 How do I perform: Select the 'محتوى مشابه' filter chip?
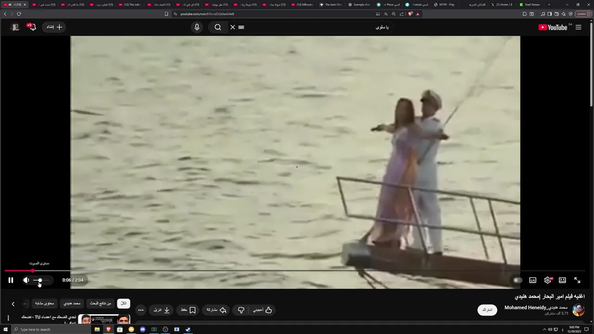(45, 303)
